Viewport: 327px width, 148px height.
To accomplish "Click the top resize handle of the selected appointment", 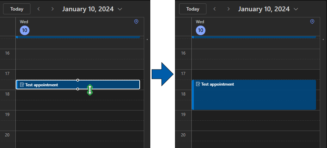I will (x=78, y=80).
